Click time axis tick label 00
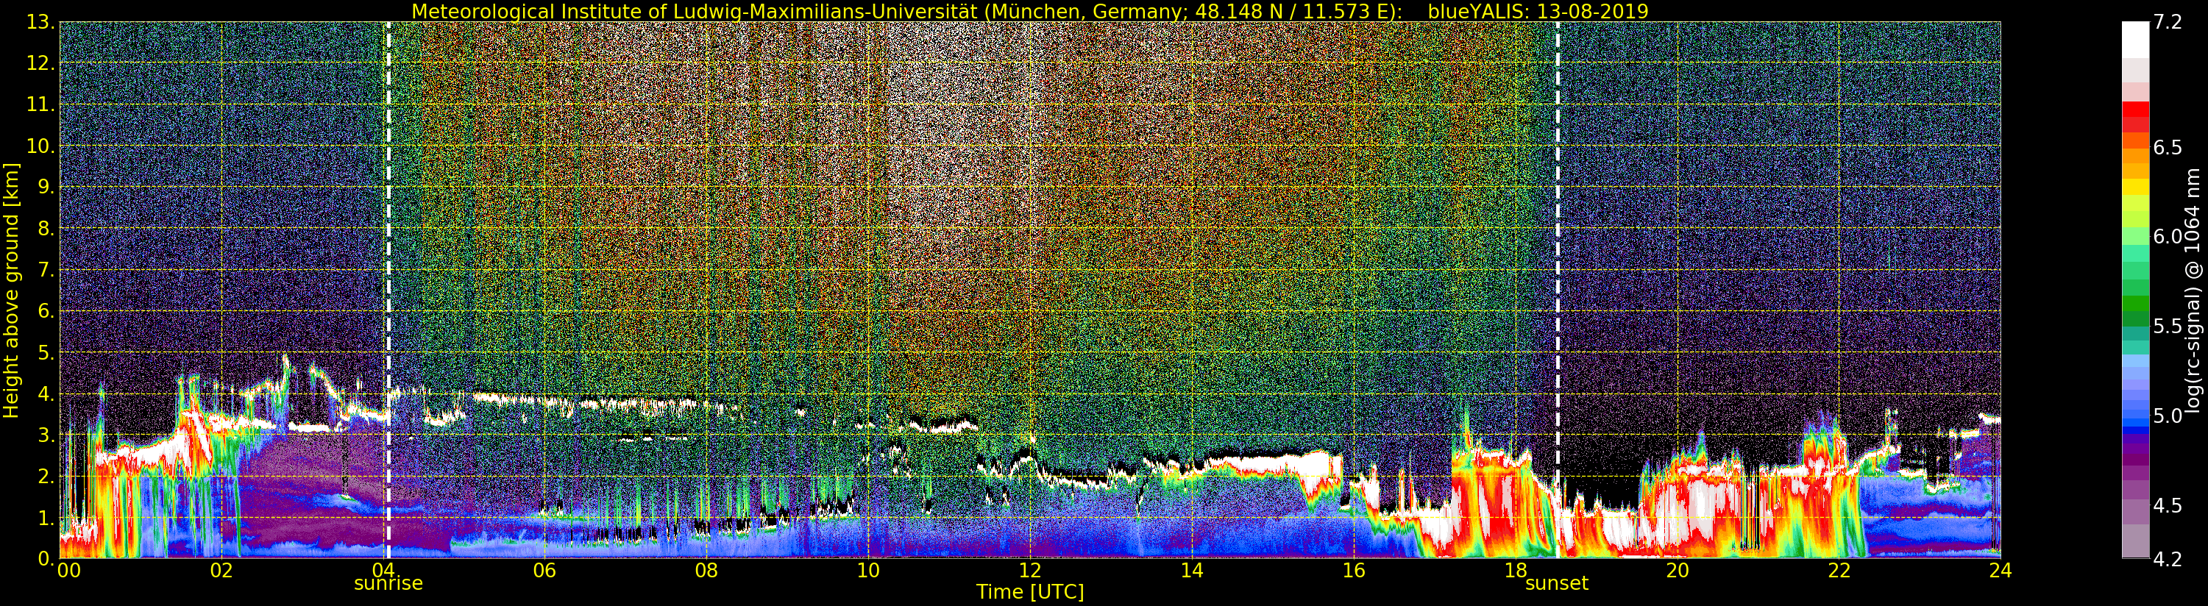Screen dimensions: 2208x606 click(68, 571)
